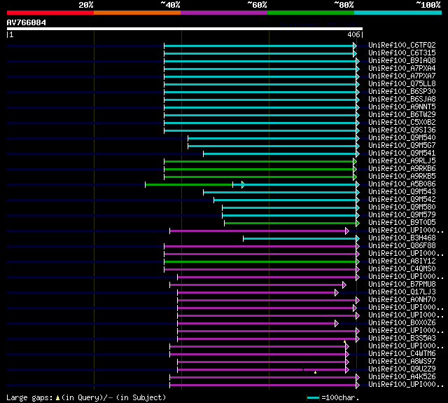Select the UniRef100_B3S5A3 label
Viewport: 448px width, 403px height.
(402, 339)
